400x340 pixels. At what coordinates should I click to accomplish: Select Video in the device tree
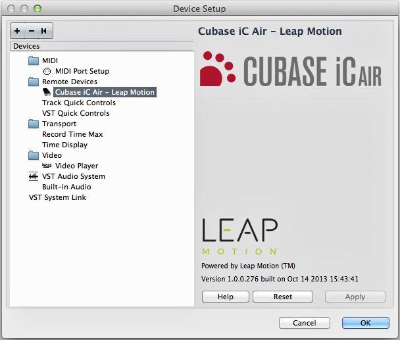[52, 155]
